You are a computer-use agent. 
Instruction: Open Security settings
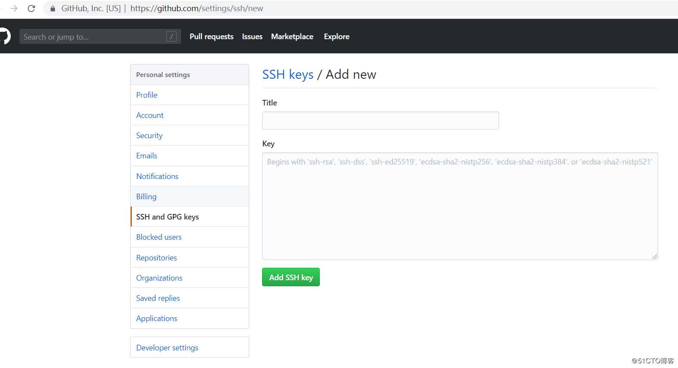(x=190, y=135)
